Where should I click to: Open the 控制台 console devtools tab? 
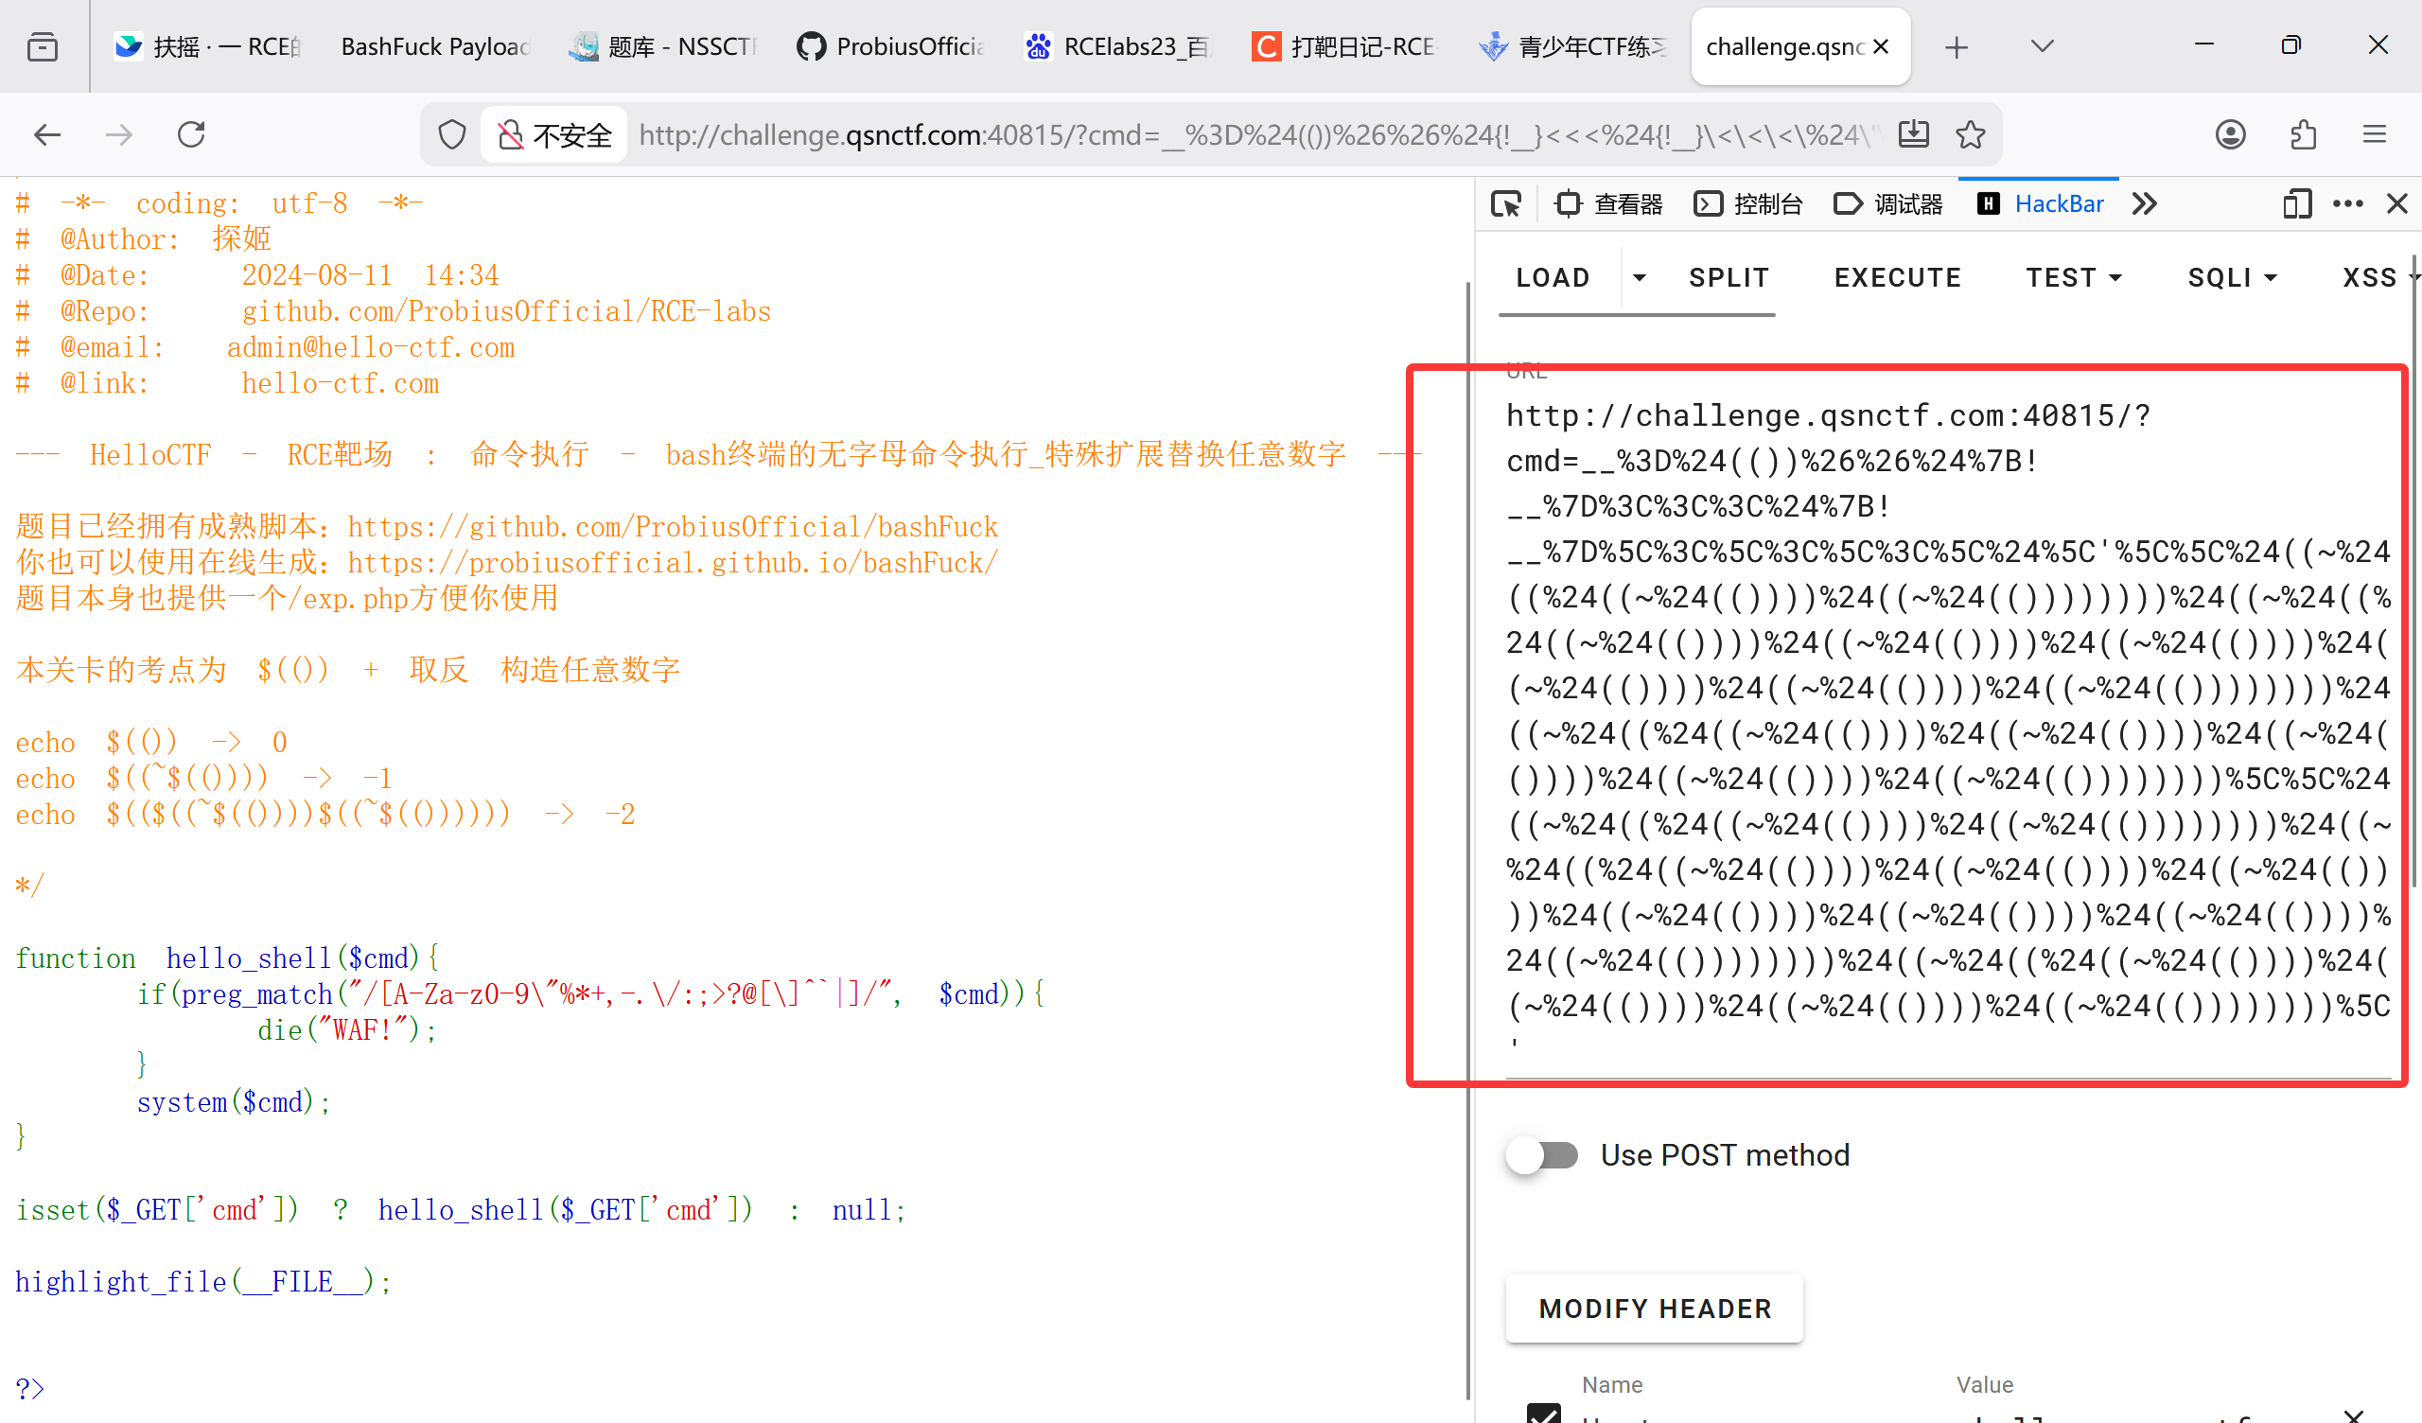tap(1748, 203)
